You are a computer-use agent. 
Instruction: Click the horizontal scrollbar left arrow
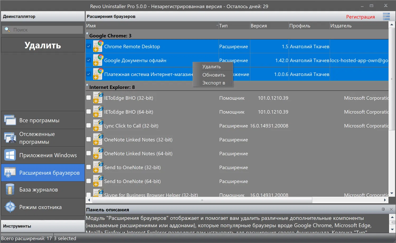89,200
